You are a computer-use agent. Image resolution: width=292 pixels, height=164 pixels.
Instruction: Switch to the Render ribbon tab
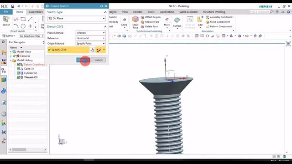(x=138, y=12)
